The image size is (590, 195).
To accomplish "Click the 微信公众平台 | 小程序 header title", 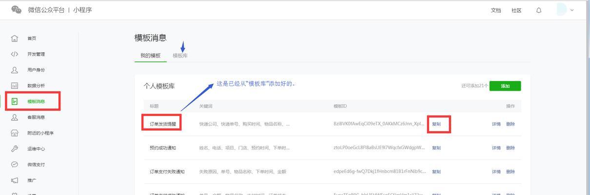I will tap(60, 10).
